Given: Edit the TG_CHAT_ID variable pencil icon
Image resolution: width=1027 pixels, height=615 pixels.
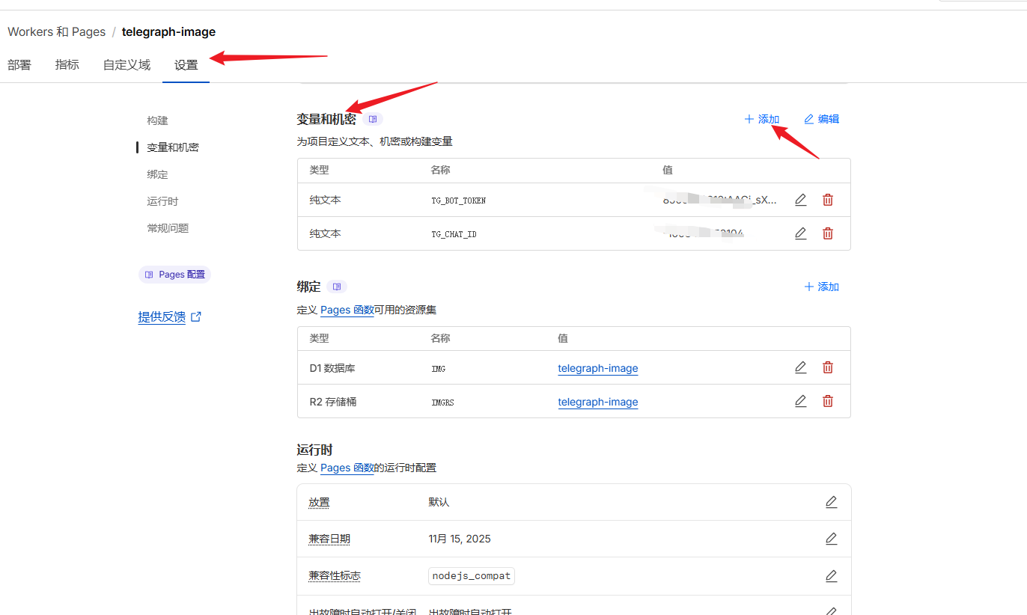Looking at the screenshot, I should pyautogui.click(x=800, y=233).
